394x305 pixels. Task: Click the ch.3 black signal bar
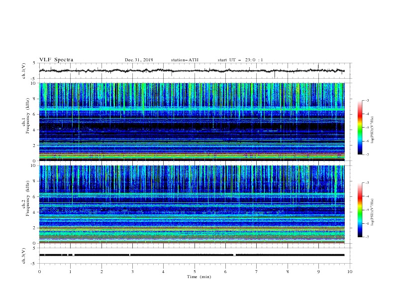pos(192,255)
